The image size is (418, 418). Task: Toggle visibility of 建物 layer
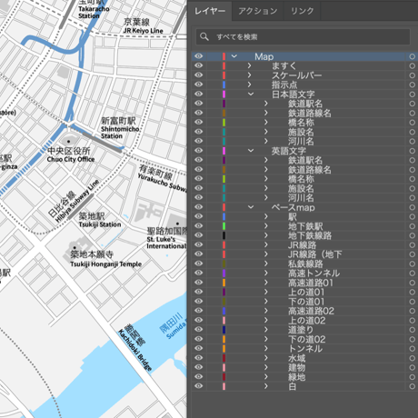(199, 367)
